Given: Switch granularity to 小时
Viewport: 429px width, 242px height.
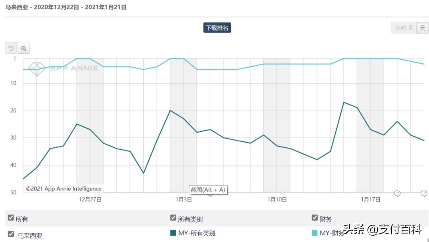Looking at the screenshot, I should pyautogui.click(x=400, y=28).
